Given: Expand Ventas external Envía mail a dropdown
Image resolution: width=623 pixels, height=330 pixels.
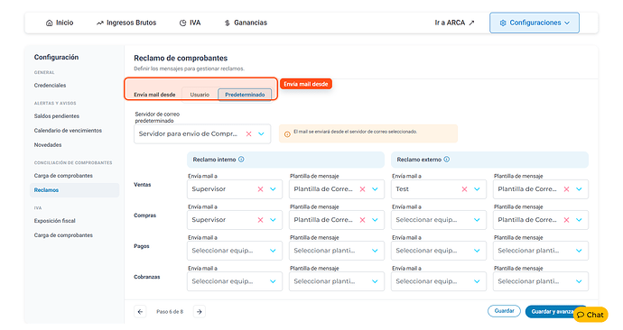Looking at the screenshot, I should click(x=478, y=189).
